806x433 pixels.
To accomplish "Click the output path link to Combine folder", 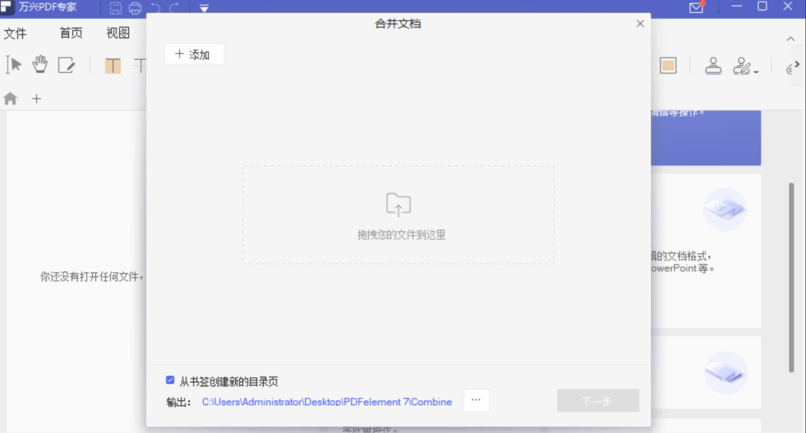I will pyautogui.click(x=327, y=401).
